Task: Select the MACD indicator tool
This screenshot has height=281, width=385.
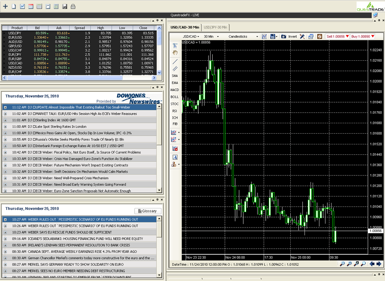Action: point(174,90)
